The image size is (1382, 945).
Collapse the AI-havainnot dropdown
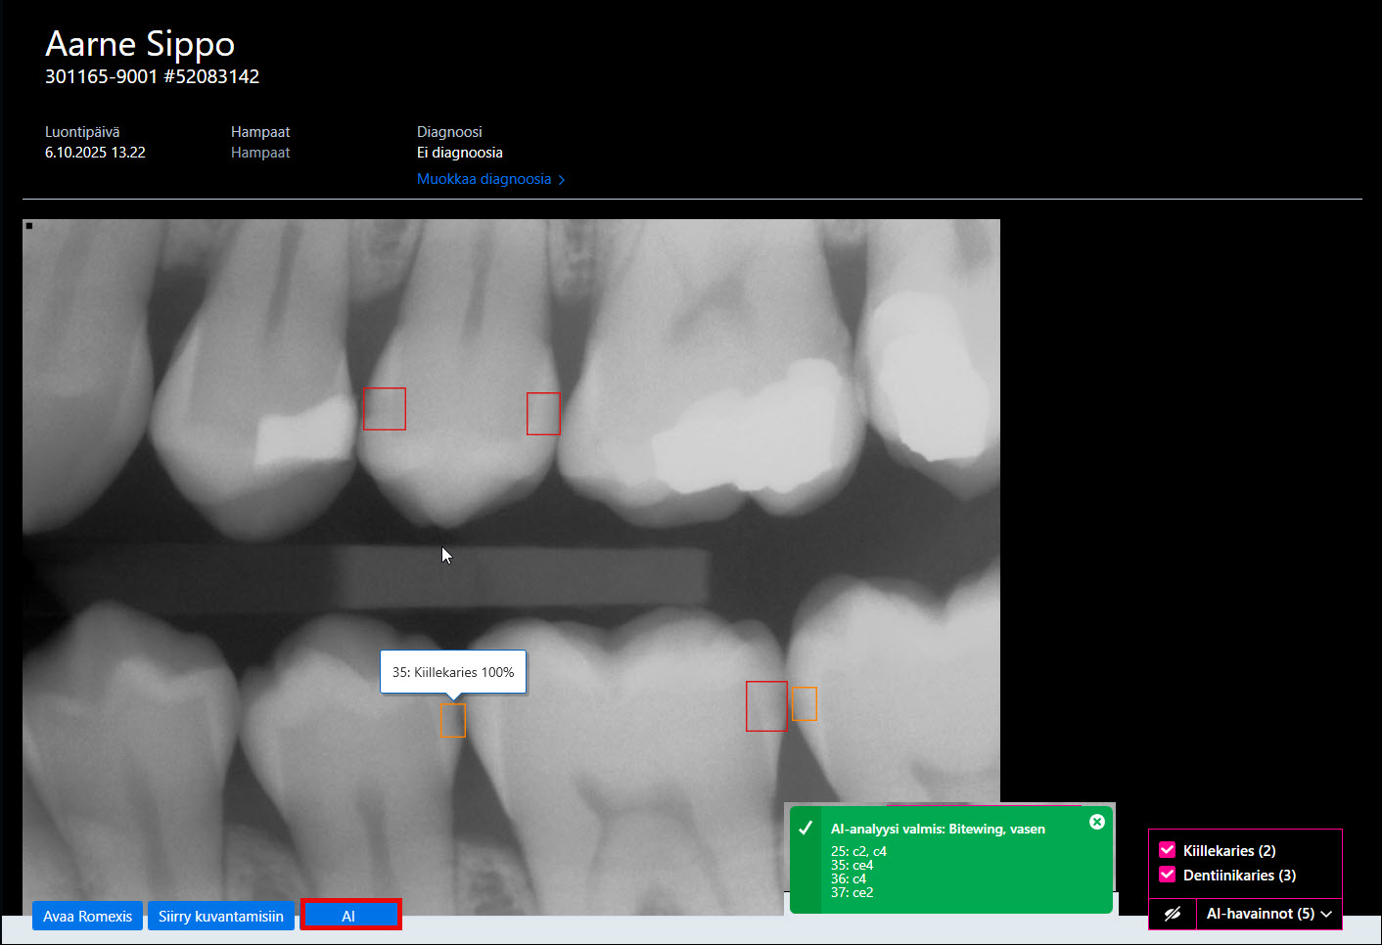pos(1268,914)
